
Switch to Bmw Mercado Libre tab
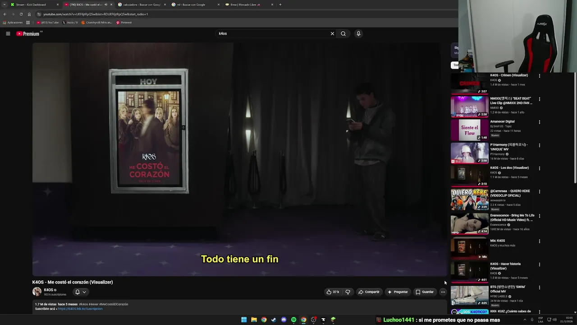[x=248, y=5]
